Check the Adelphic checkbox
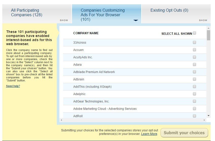This screenshot has height=141, width=215. coord(194,94)
